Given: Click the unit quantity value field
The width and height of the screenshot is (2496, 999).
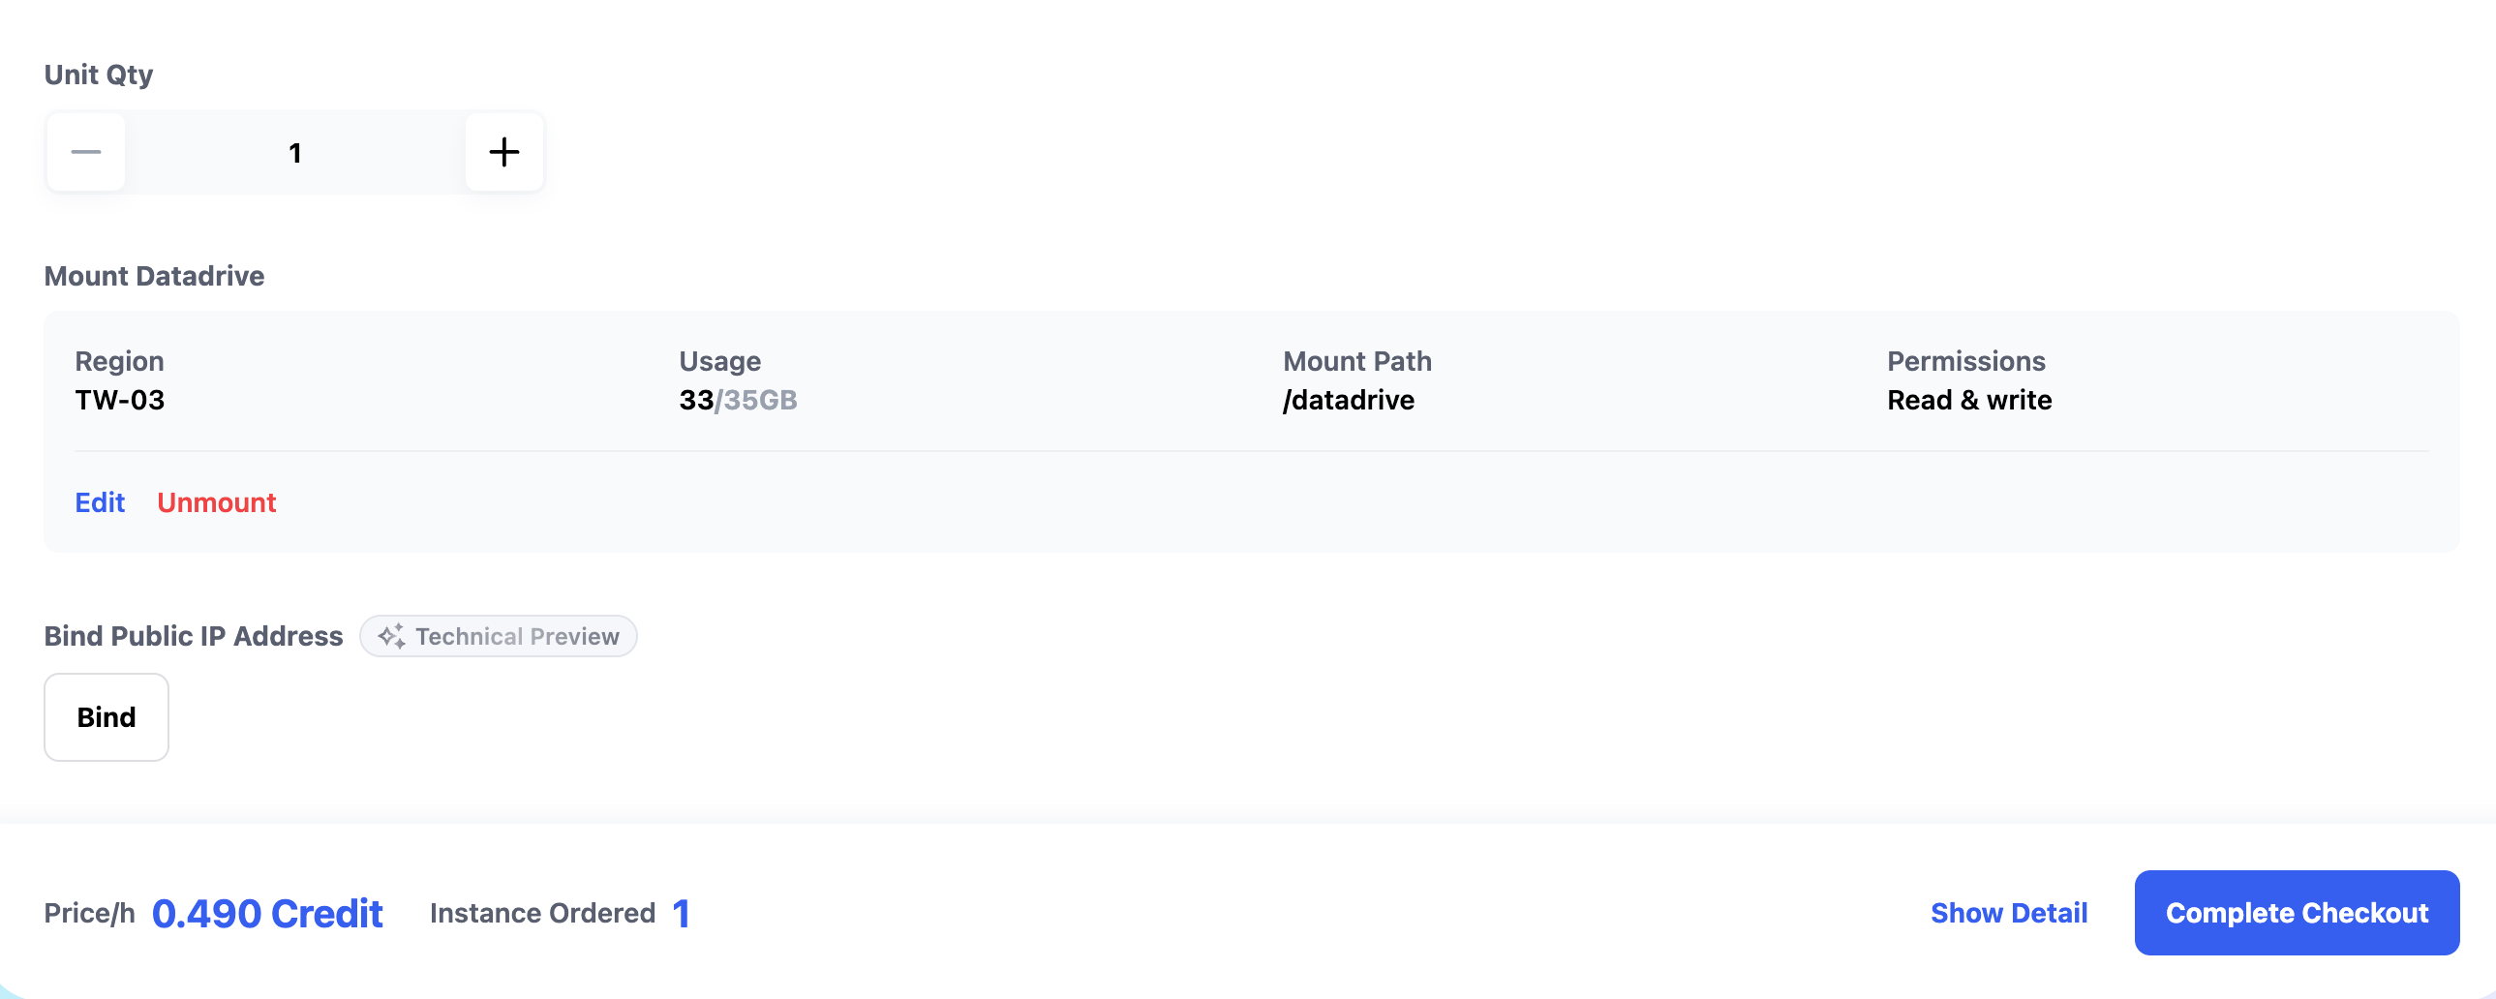Looking at the screenshot, I should click(x=295, y=152).
